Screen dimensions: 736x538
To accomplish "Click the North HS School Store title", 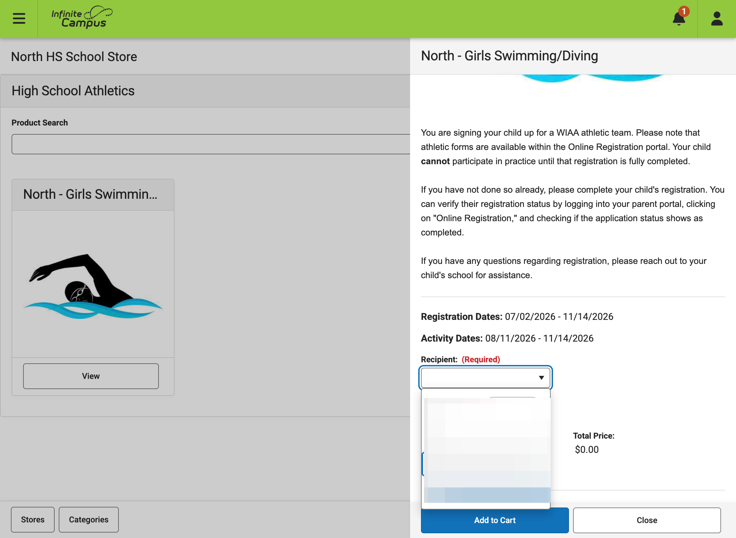I will 74,57.
